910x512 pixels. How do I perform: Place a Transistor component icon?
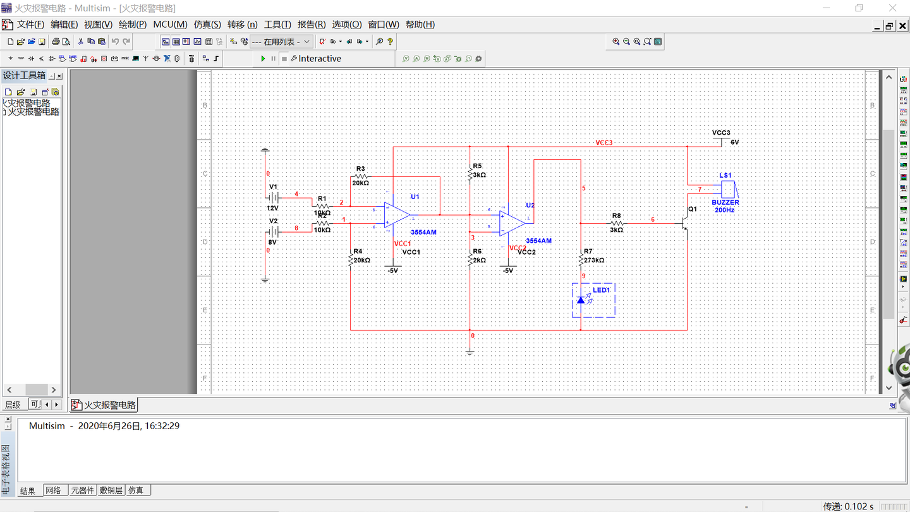pos(41,58)
